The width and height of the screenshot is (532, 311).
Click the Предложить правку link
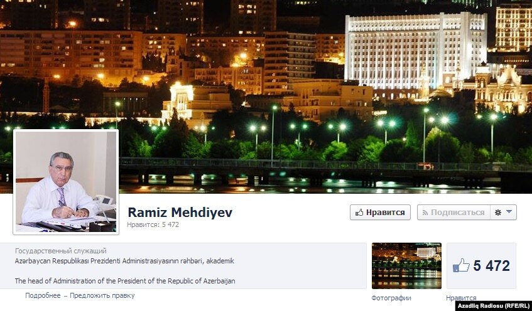102,295
